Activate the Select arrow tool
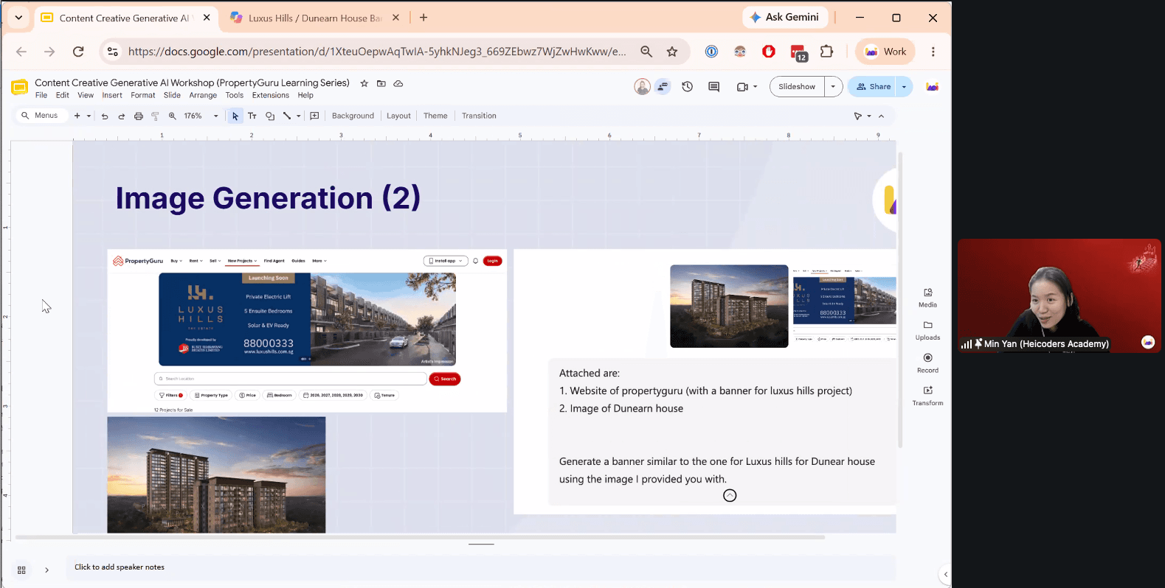This screenshot has height=588, width=1165. click(x=235, y=116)
